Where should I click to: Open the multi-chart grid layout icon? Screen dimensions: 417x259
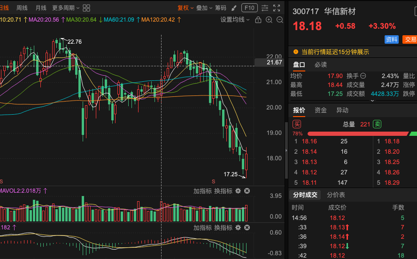coord(86,8)
